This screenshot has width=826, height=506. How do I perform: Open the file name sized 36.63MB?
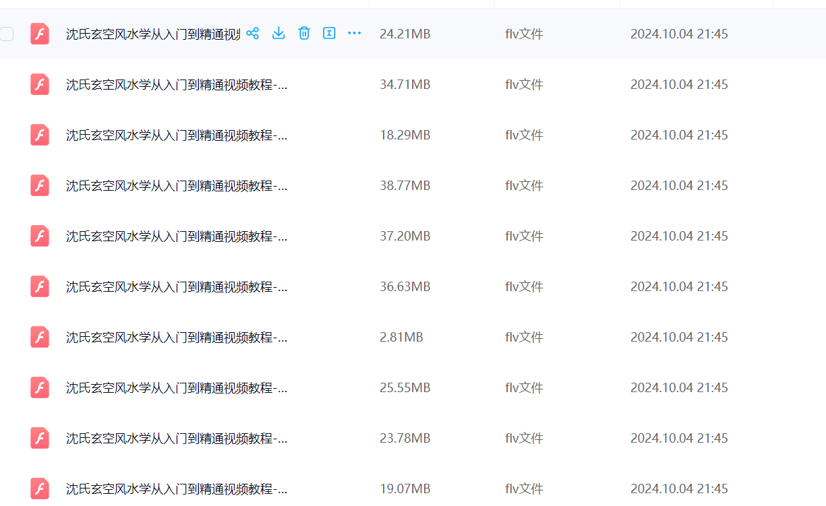(x=176, y=286)
